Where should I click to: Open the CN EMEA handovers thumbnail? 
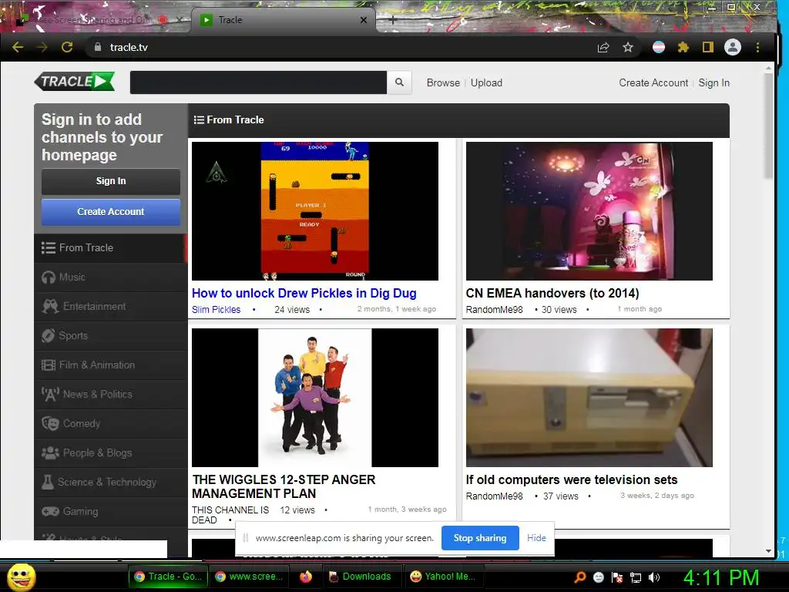click(589, 211)
